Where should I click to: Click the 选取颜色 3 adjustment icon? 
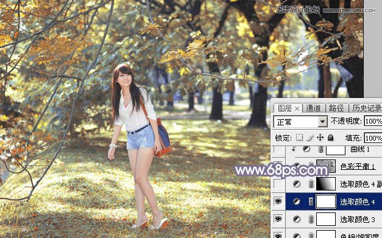[297, 219]
